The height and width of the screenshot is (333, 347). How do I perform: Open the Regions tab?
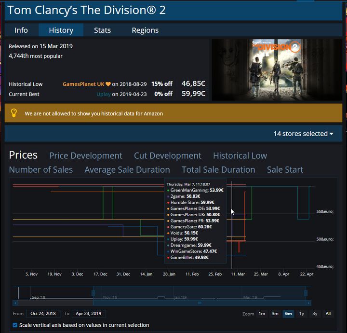145,30
